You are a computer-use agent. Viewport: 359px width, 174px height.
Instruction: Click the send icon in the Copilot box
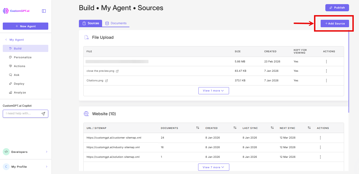(43, 114)
